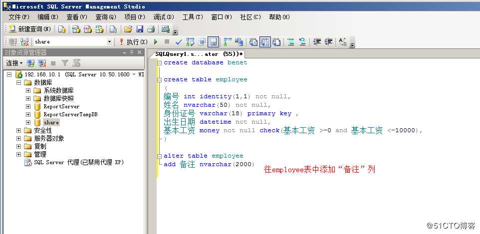Open the 文件(F) menu

point(19,17)
